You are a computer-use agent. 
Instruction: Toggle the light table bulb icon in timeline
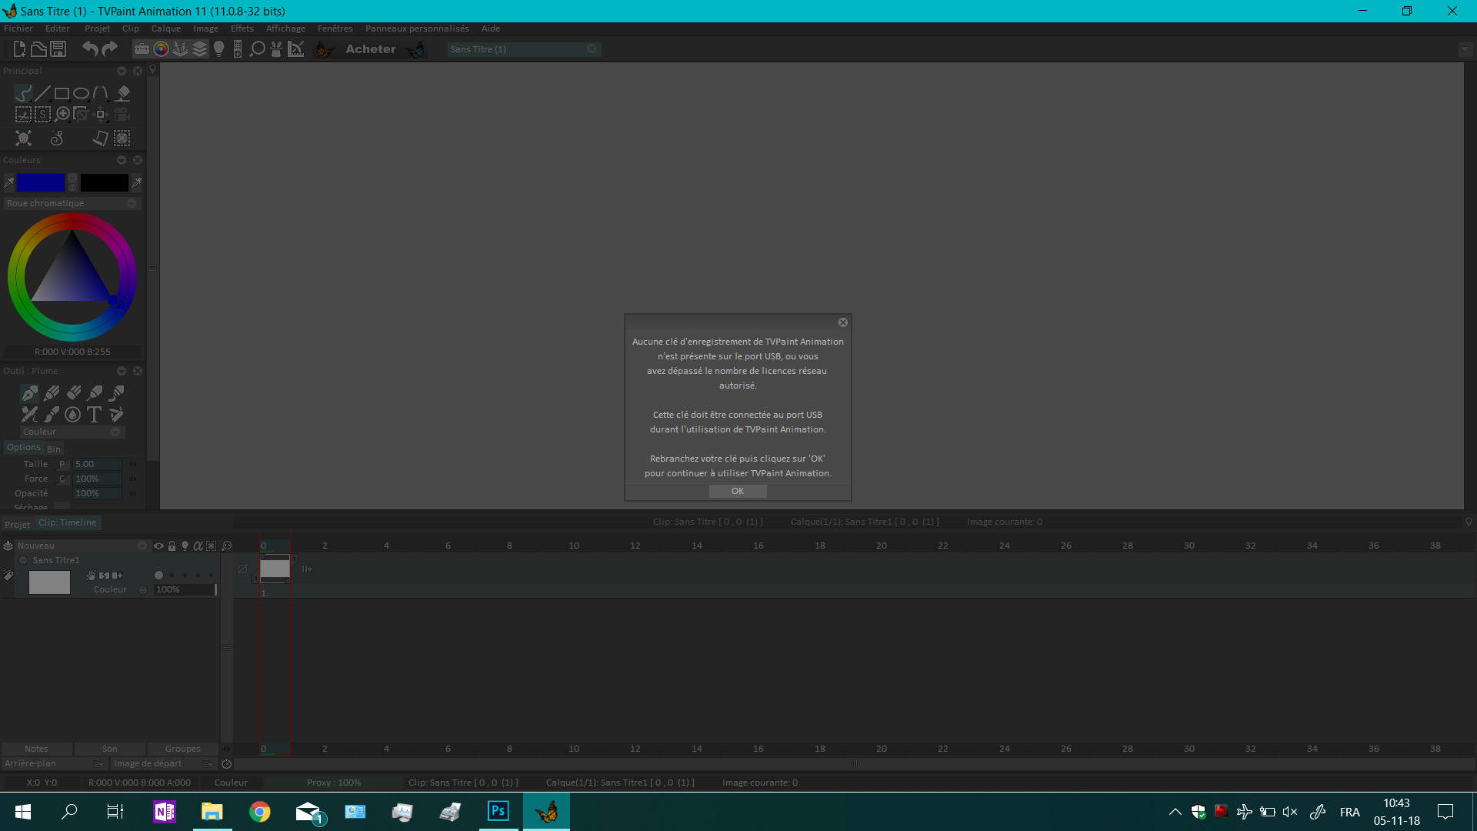pos(185,546)
